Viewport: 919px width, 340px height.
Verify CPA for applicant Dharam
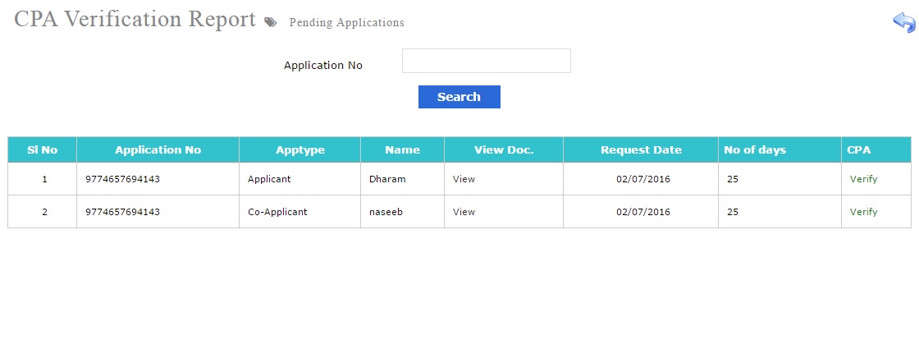pos(863,179)
